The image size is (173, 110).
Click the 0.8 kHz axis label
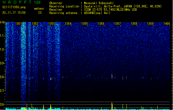click(x=2, y=77)
